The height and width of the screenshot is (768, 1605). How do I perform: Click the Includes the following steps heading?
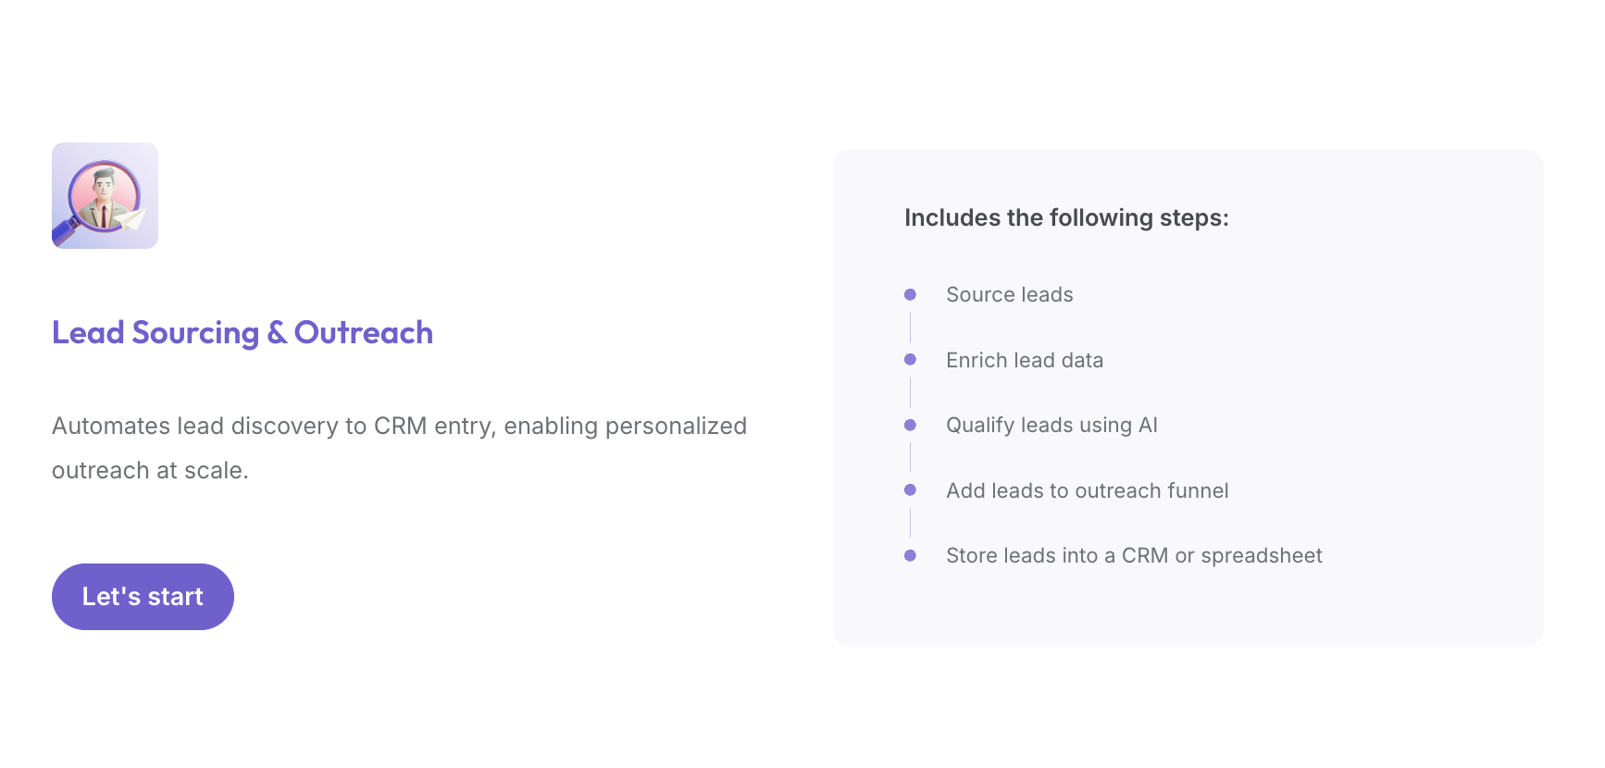tap(1066, 217)
